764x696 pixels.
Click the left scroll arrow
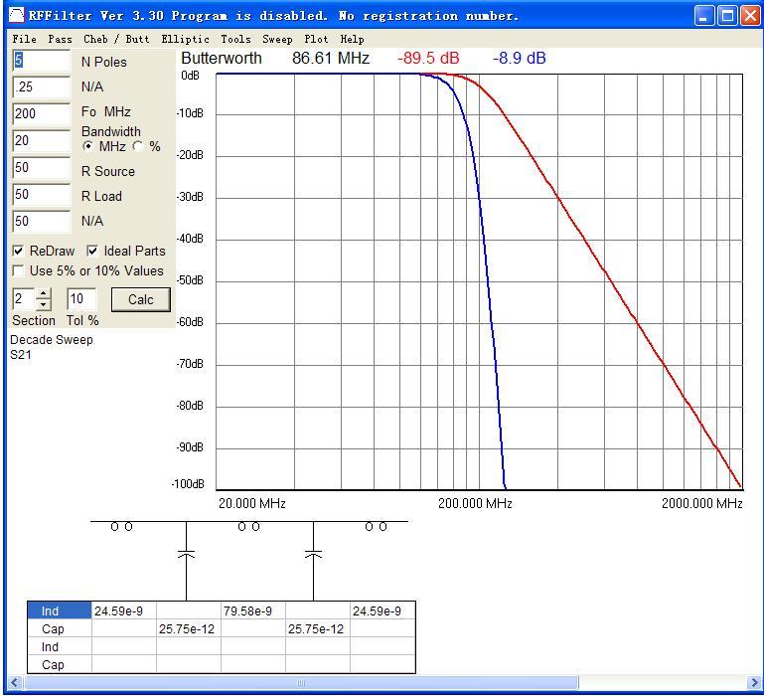coord(15,682)
